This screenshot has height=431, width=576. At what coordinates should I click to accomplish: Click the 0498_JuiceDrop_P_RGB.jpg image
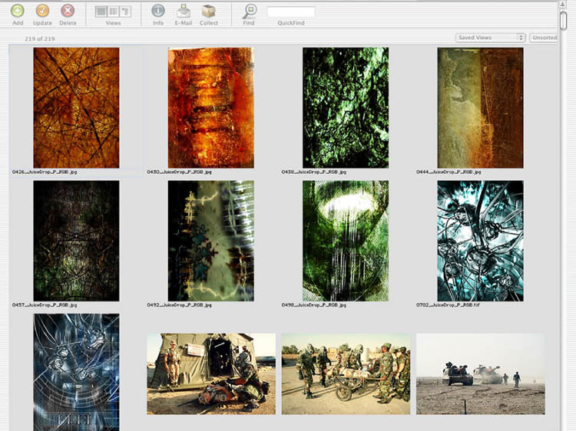[x=345, y=240]
